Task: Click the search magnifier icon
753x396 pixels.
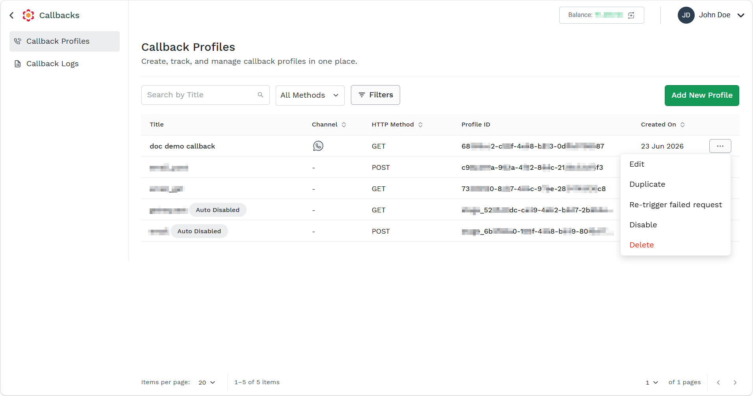Action: coord(260,95)
